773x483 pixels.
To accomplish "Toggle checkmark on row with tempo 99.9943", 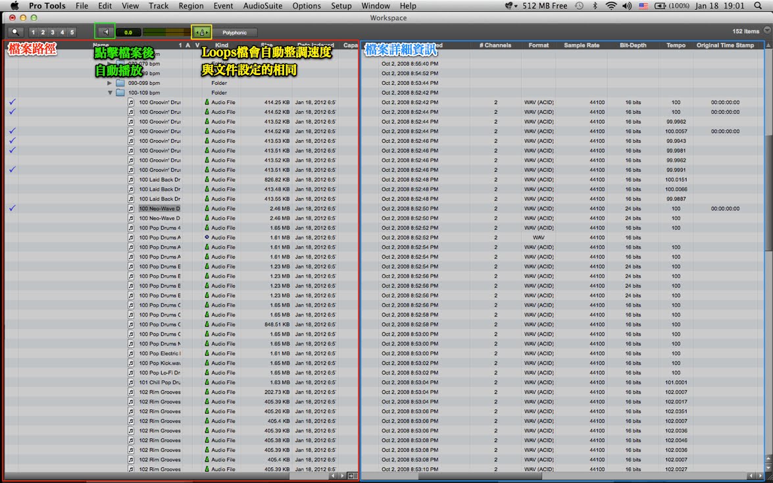I will click(x=12, y=141).
